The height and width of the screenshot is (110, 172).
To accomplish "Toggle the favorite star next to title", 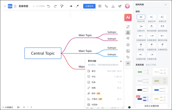I will click(33, 6).
